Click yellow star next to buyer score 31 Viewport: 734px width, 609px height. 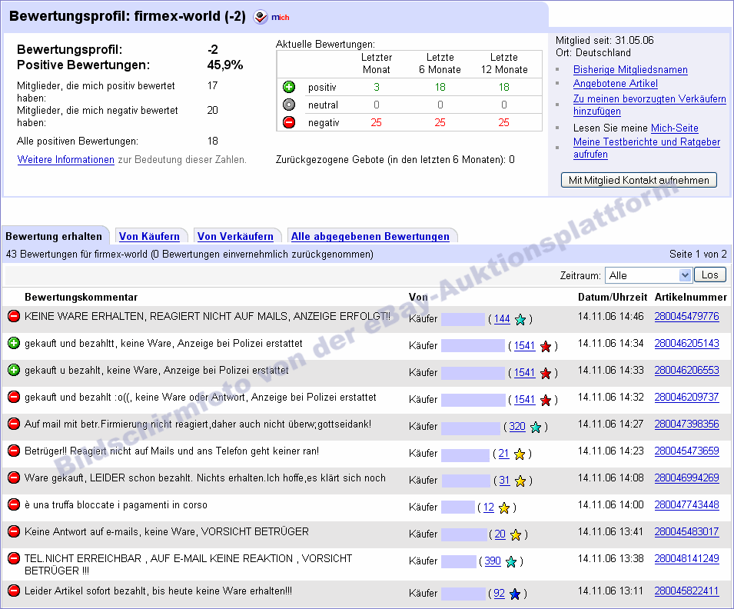tap(520, 481)
